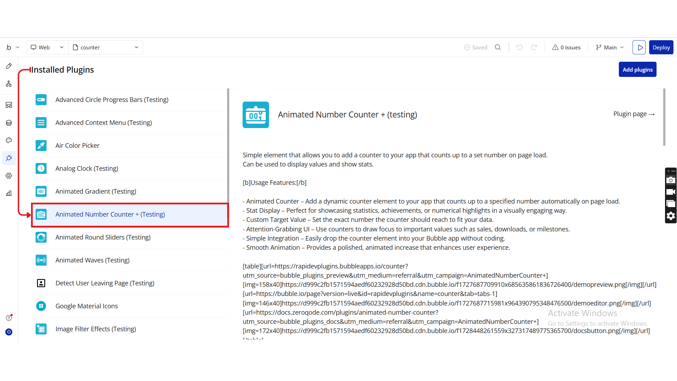Open the Workflow tab icon in sidebar
Image resolution: width=677 pixels, height=381 pixels.
click(x=9, y=84)
